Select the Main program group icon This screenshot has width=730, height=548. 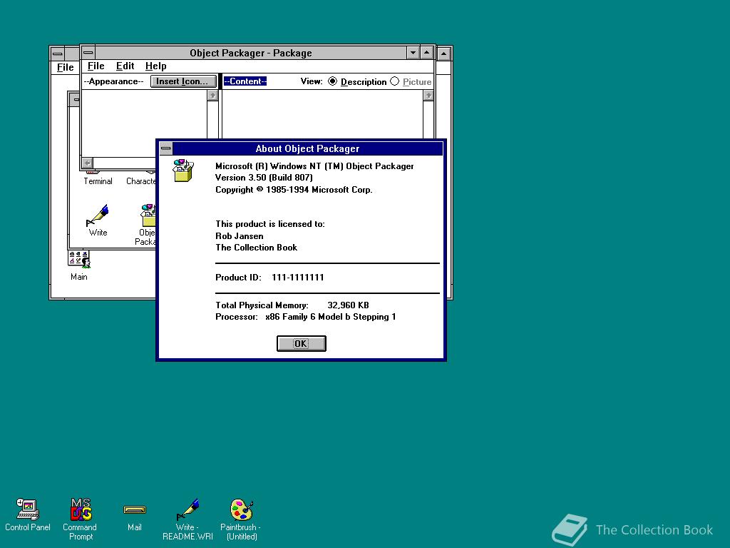pyautogui.click(x=79, y=260)
